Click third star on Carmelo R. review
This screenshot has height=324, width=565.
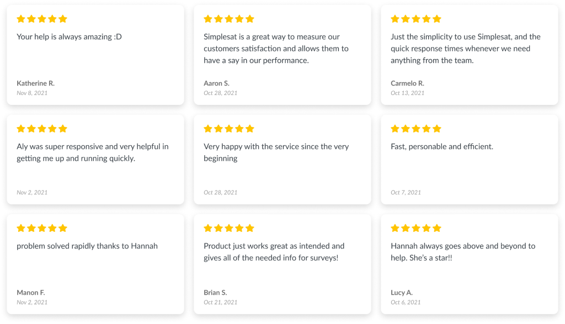point(416,19)
